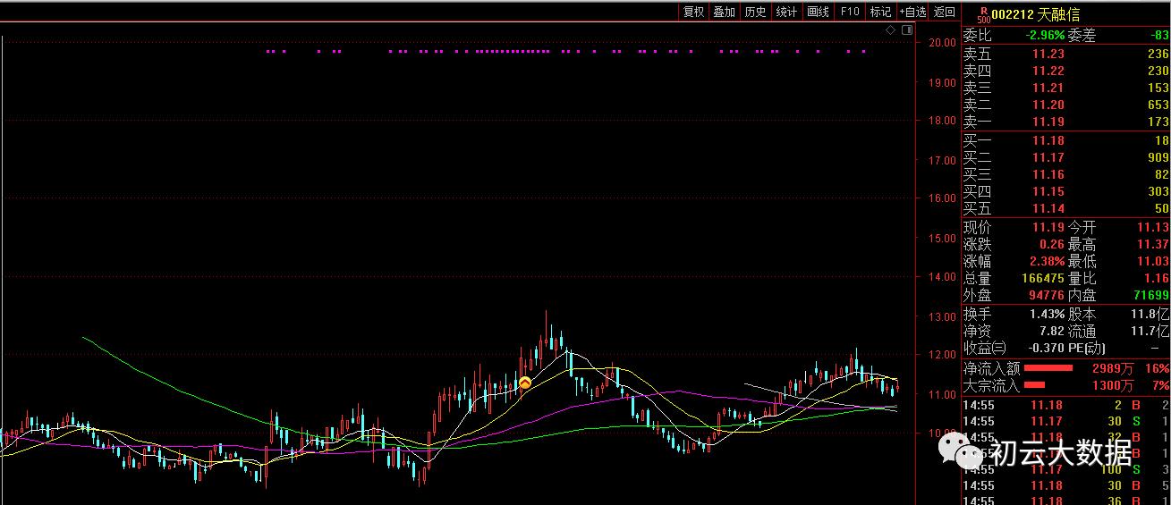Click the 大宗流入 red bar indicator

tap(1034, 385)
